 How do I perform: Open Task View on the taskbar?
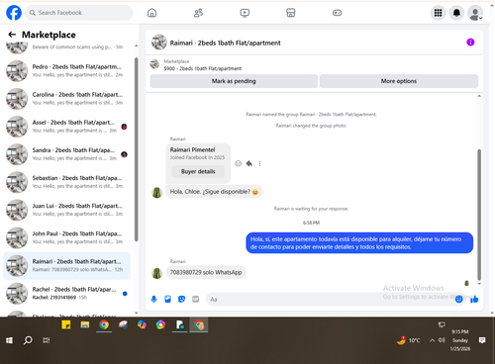(47, 340)
